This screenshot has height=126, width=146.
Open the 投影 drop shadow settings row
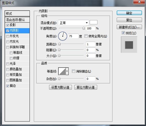click(x=17, y=25)
